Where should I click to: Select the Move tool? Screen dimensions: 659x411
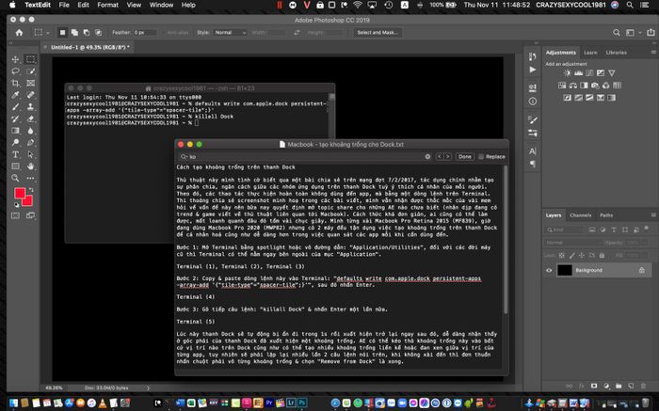[16, 59]
